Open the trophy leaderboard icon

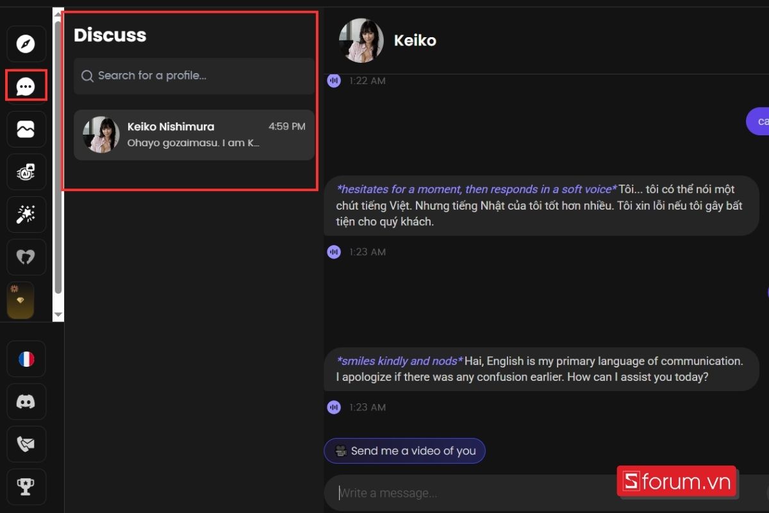tap(26, 487)
